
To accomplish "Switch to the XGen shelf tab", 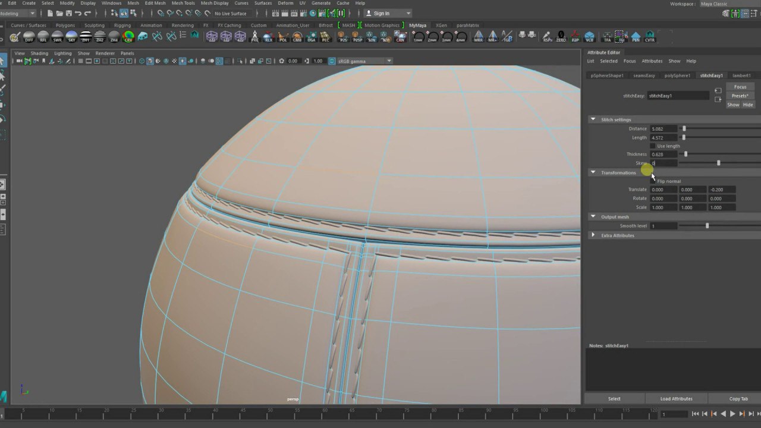I will click(x=441, y=26).
